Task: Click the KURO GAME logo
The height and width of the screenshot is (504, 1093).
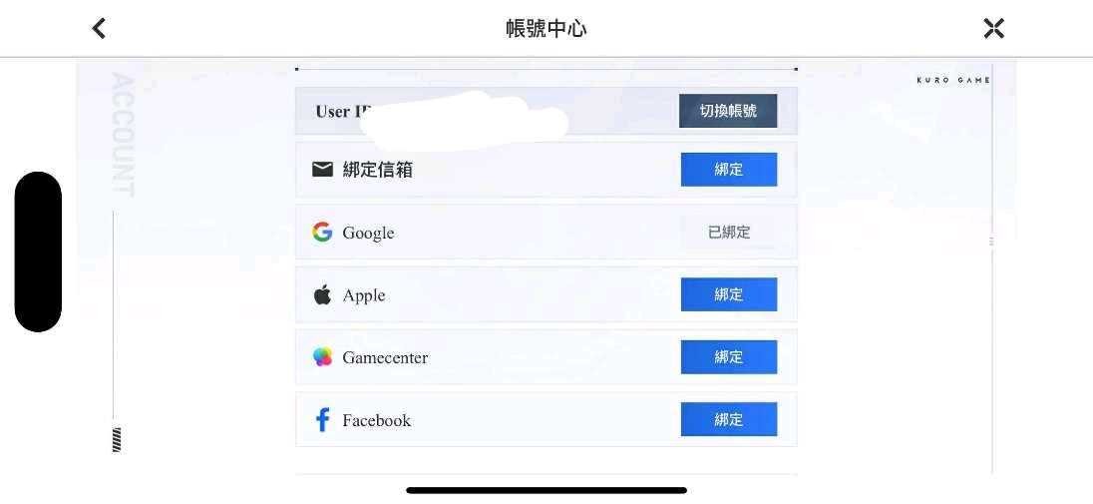Action: click(953, 80)
